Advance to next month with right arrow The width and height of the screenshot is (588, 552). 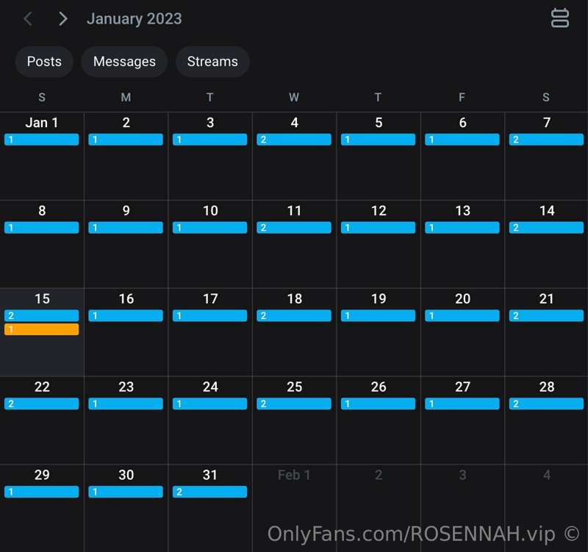tap(63, 19)
